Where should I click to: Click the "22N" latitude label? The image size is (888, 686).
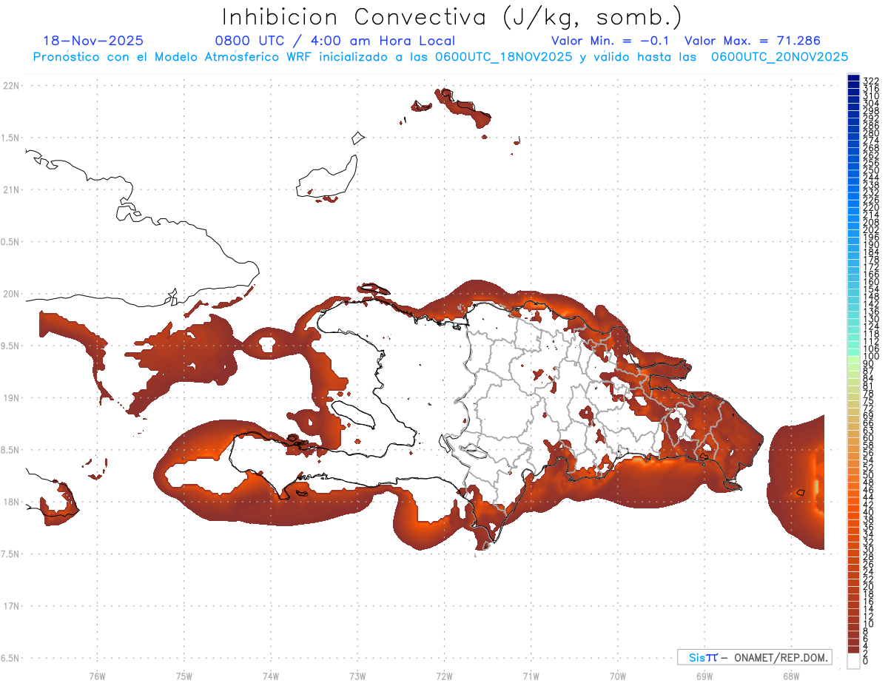pyautogui.click(x=11, y=86)
